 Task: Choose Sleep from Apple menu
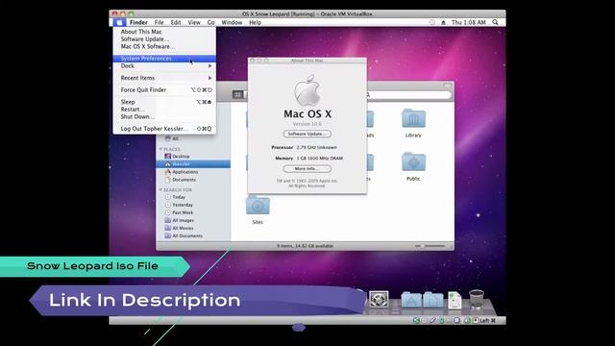click(x=164, y=102)
